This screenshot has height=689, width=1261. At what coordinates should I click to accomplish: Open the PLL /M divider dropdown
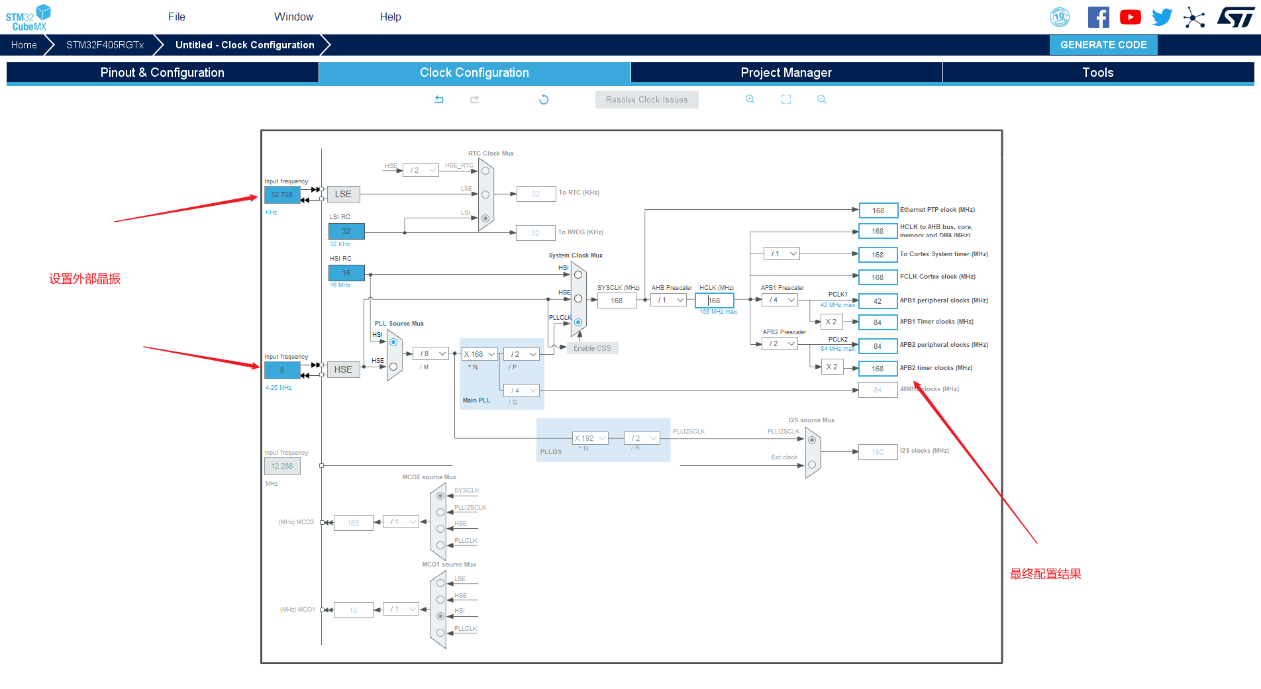click(430, 353)
